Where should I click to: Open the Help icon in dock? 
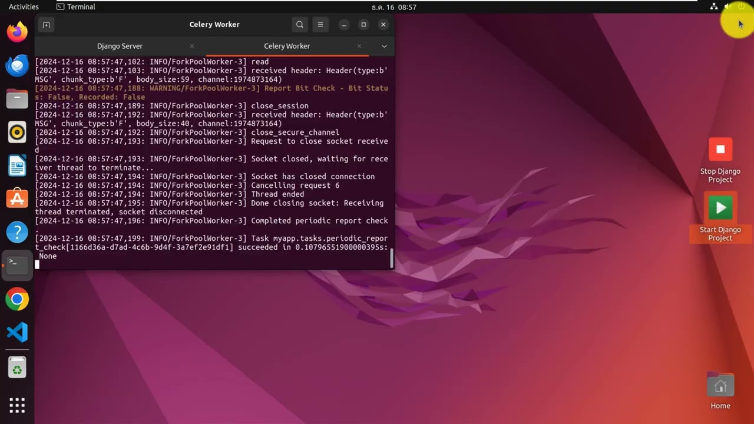[x=17, y=232]
